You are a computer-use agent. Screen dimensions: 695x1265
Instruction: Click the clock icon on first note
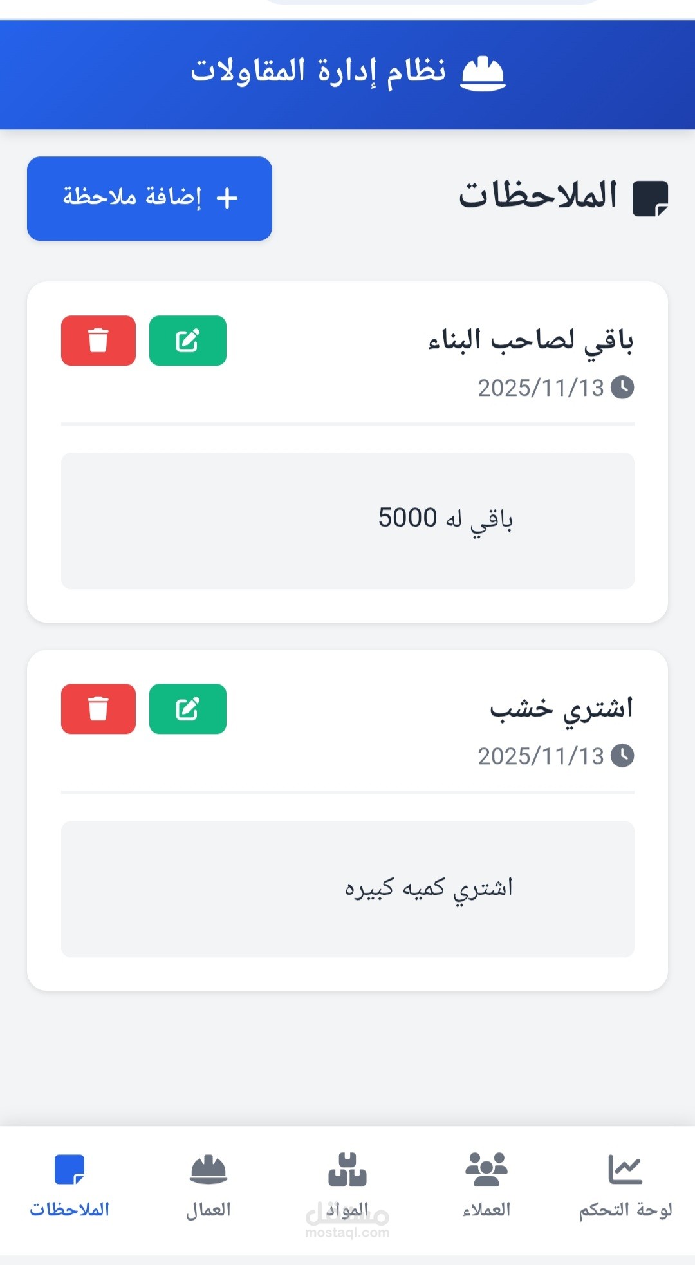click(x=622, y=388)
